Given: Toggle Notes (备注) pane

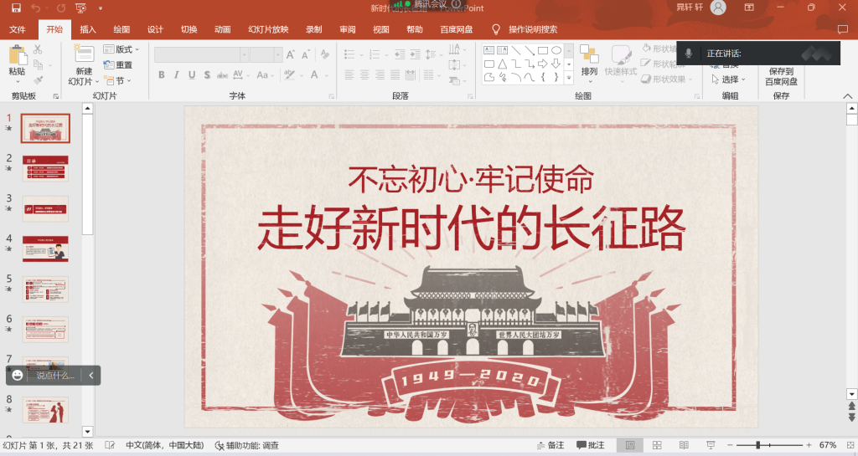Looking at the screenshot, I should point(550,445).
